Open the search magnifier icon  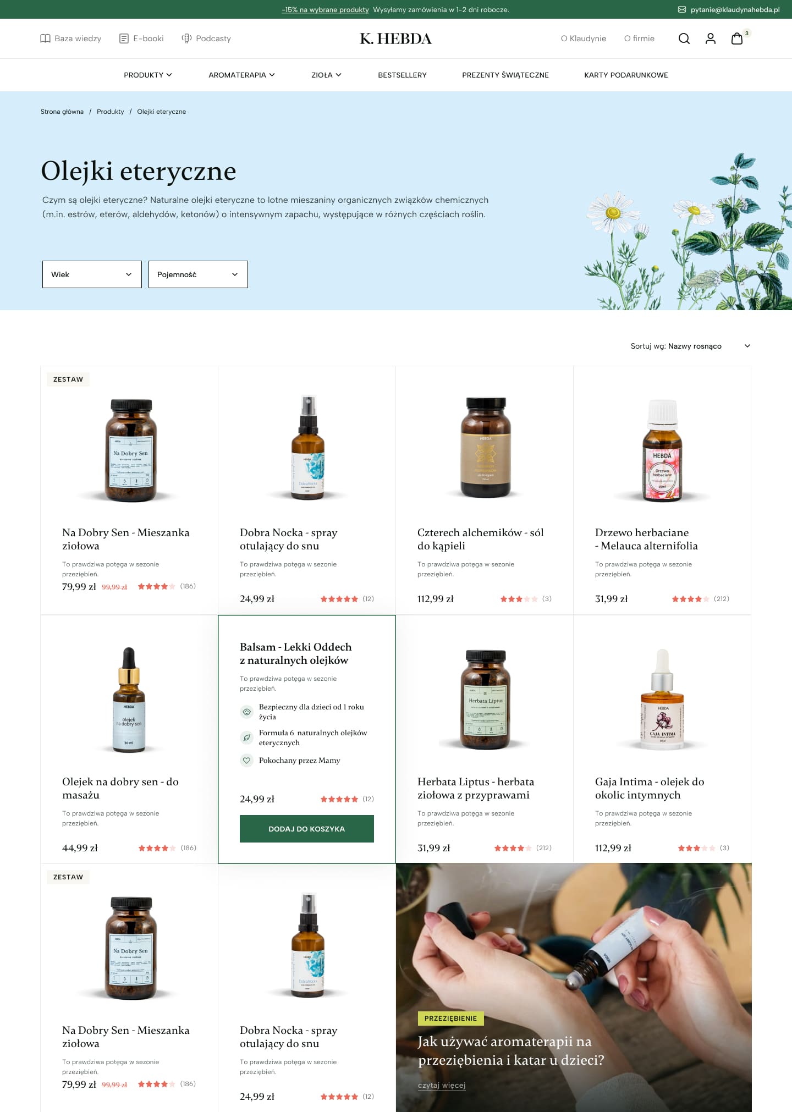[x=684, y=38]
